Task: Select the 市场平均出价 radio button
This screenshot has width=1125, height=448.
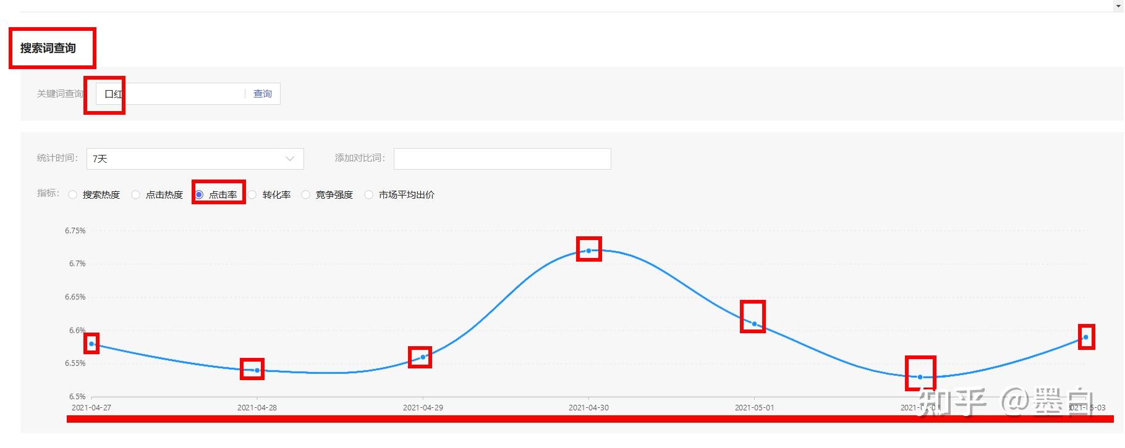Action: click(369, 195)
